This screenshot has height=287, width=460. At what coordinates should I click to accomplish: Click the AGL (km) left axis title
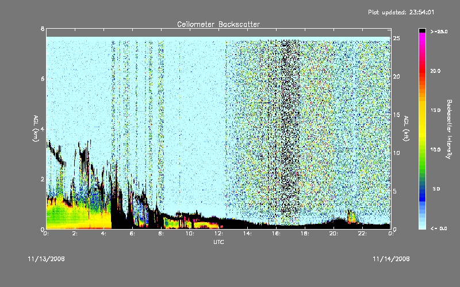click(36, 129)
